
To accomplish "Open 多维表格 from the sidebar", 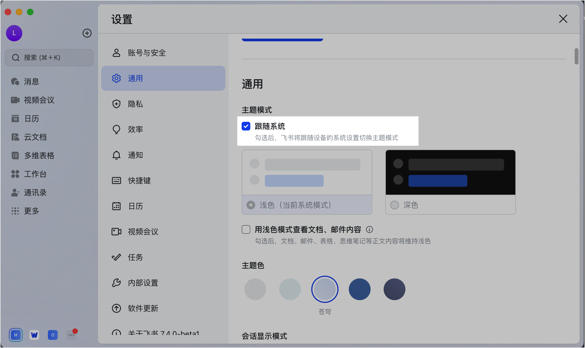I will click(39, 156).
